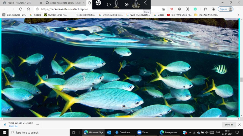The height and width of the screenshot is (136, 243).
Task: Open the Number Series bookmark
Action: point(55,15)
